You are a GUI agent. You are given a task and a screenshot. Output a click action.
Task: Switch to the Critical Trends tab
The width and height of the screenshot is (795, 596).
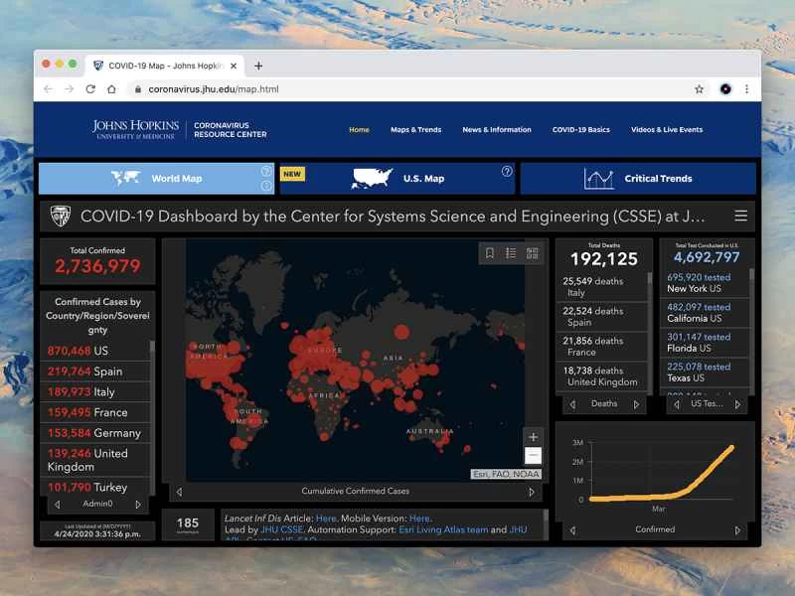pyautogui.click(x=638, y=179)
